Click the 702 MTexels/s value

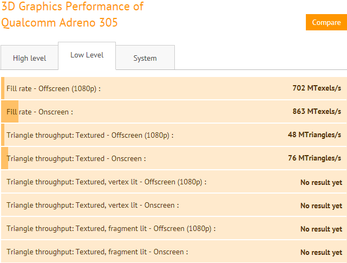coord(317,88)
